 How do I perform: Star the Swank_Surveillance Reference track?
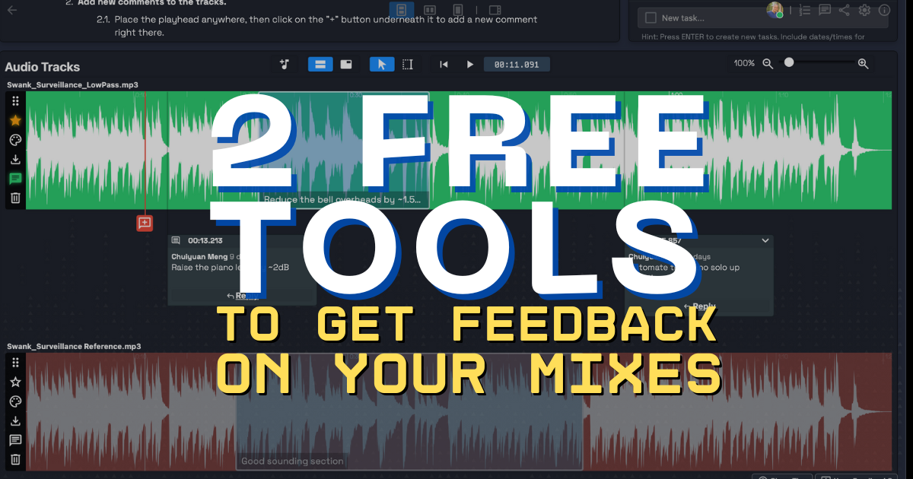pos(14,382)
